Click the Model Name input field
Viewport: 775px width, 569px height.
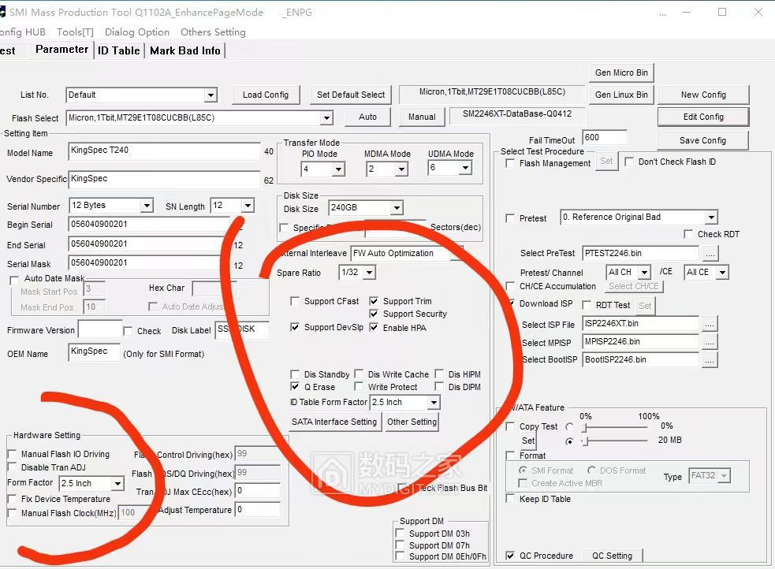[x=164, y=151]
